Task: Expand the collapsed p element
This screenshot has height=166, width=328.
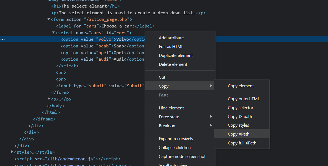Action: pos(49,99)
